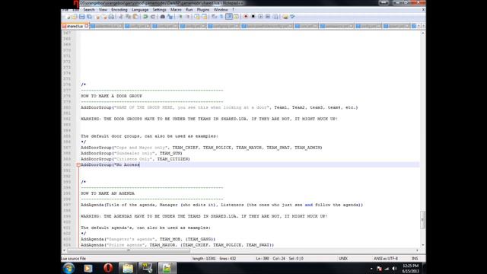
Task: Click the Save All toolbar icon
Action: (x=89, y=17)
